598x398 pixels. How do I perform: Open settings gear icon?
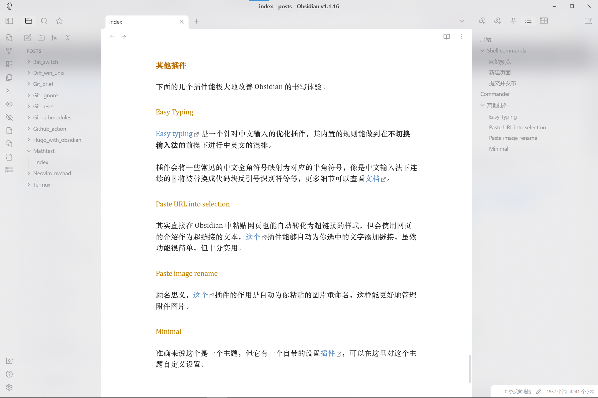[x=9, y=387]
